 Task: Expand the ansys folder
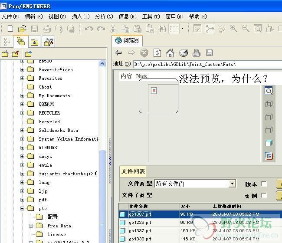pos(22,156)
